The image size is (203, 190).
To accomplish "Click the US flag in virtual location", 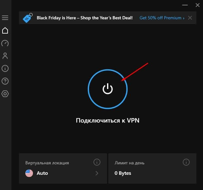I will tap(29, 173).
